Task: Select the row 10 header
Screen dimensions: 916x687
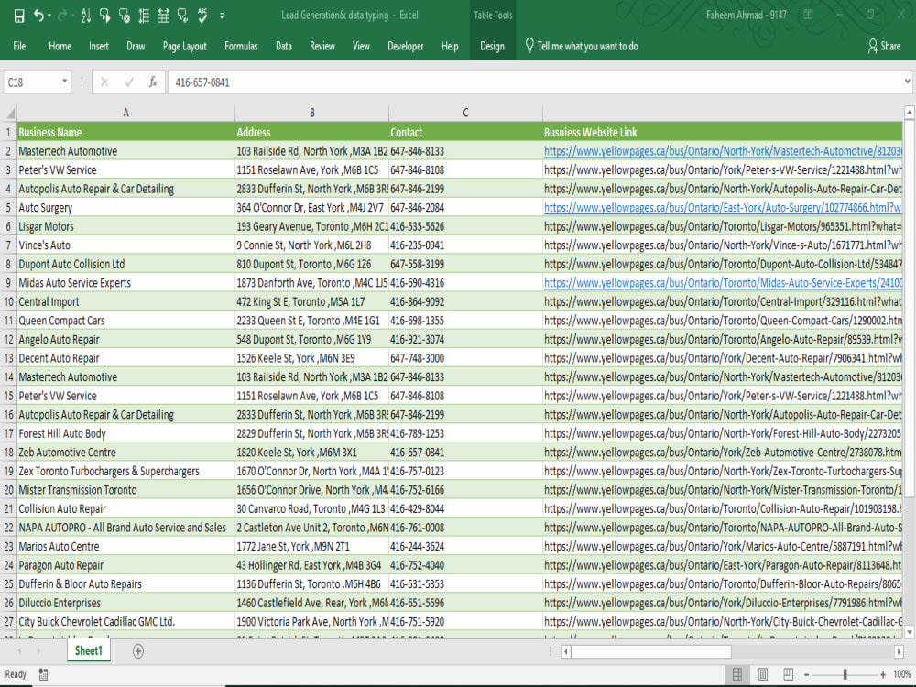Action: coord(9,302)
